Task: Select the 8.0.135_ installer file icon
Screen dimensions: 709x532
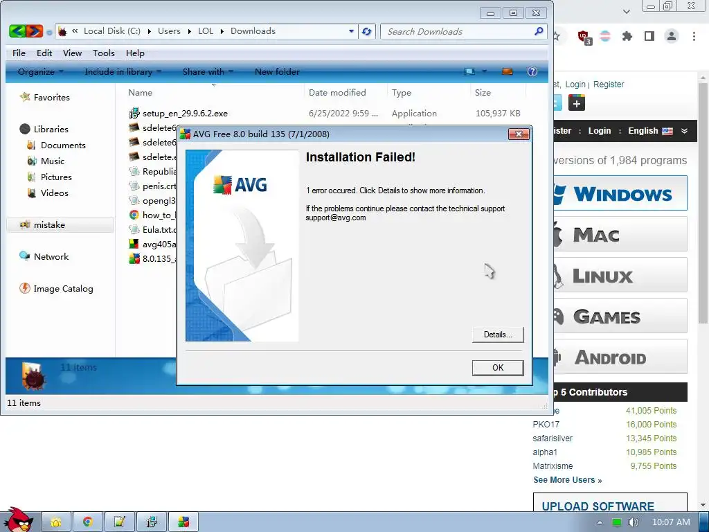Action: [x=134, y=258]
